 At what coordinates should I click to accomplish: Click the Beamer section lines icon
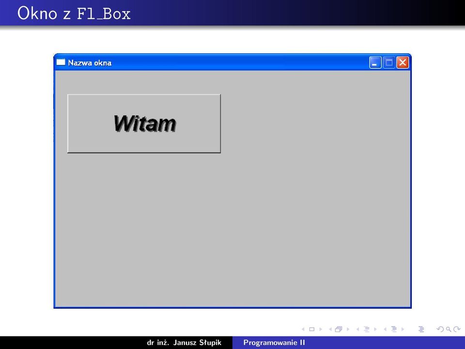tap(394, 329)
